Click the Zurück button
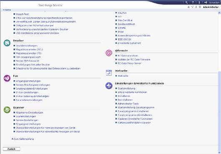221x154 pixels. (x=12, y=149)
